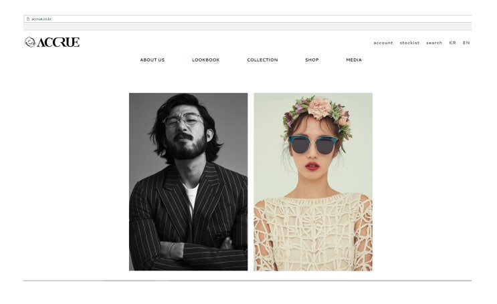Open the Collection menu
497x304 pixels.
tap(262, 60)
